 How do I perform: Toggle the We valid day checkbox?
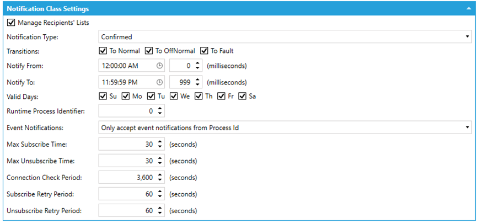click(x=174, y=97)
